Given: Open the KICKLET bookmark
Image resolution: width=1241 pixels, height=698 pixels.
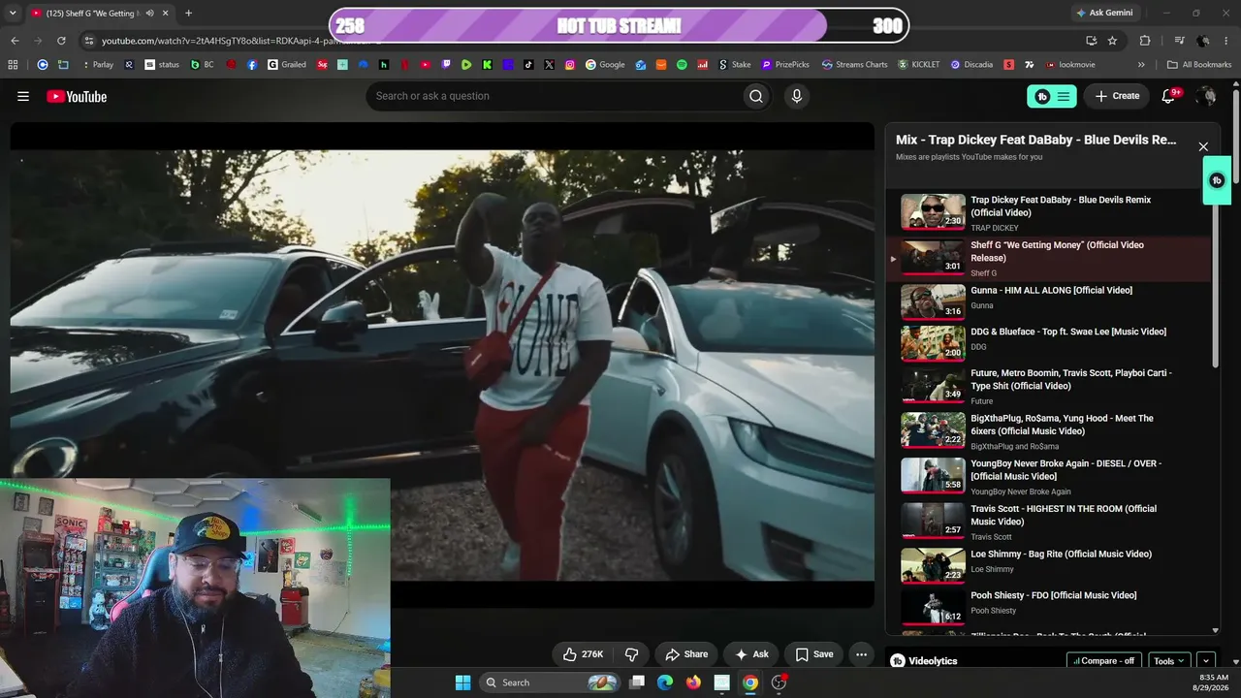Looking at the screenshot, I should click(918, 65).
